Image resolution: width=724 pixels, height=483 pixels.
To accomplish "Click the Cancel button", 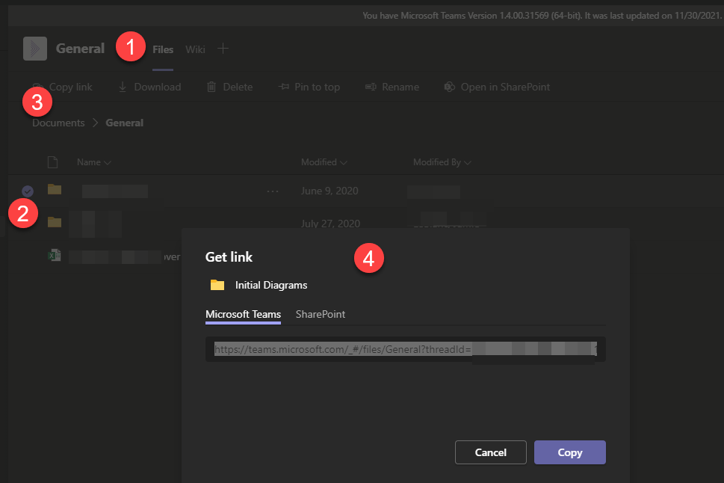I will click(491, 452).
